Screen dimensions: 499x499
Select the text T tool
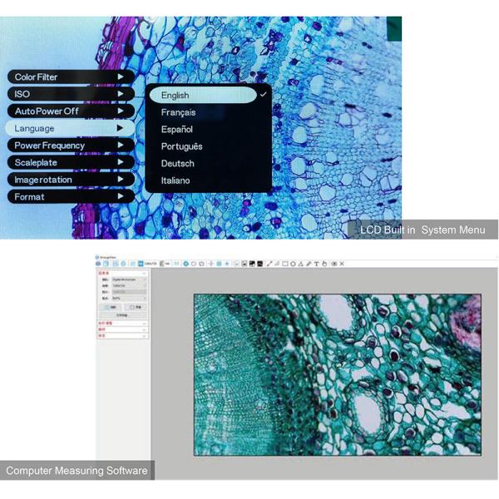[316, 264]
